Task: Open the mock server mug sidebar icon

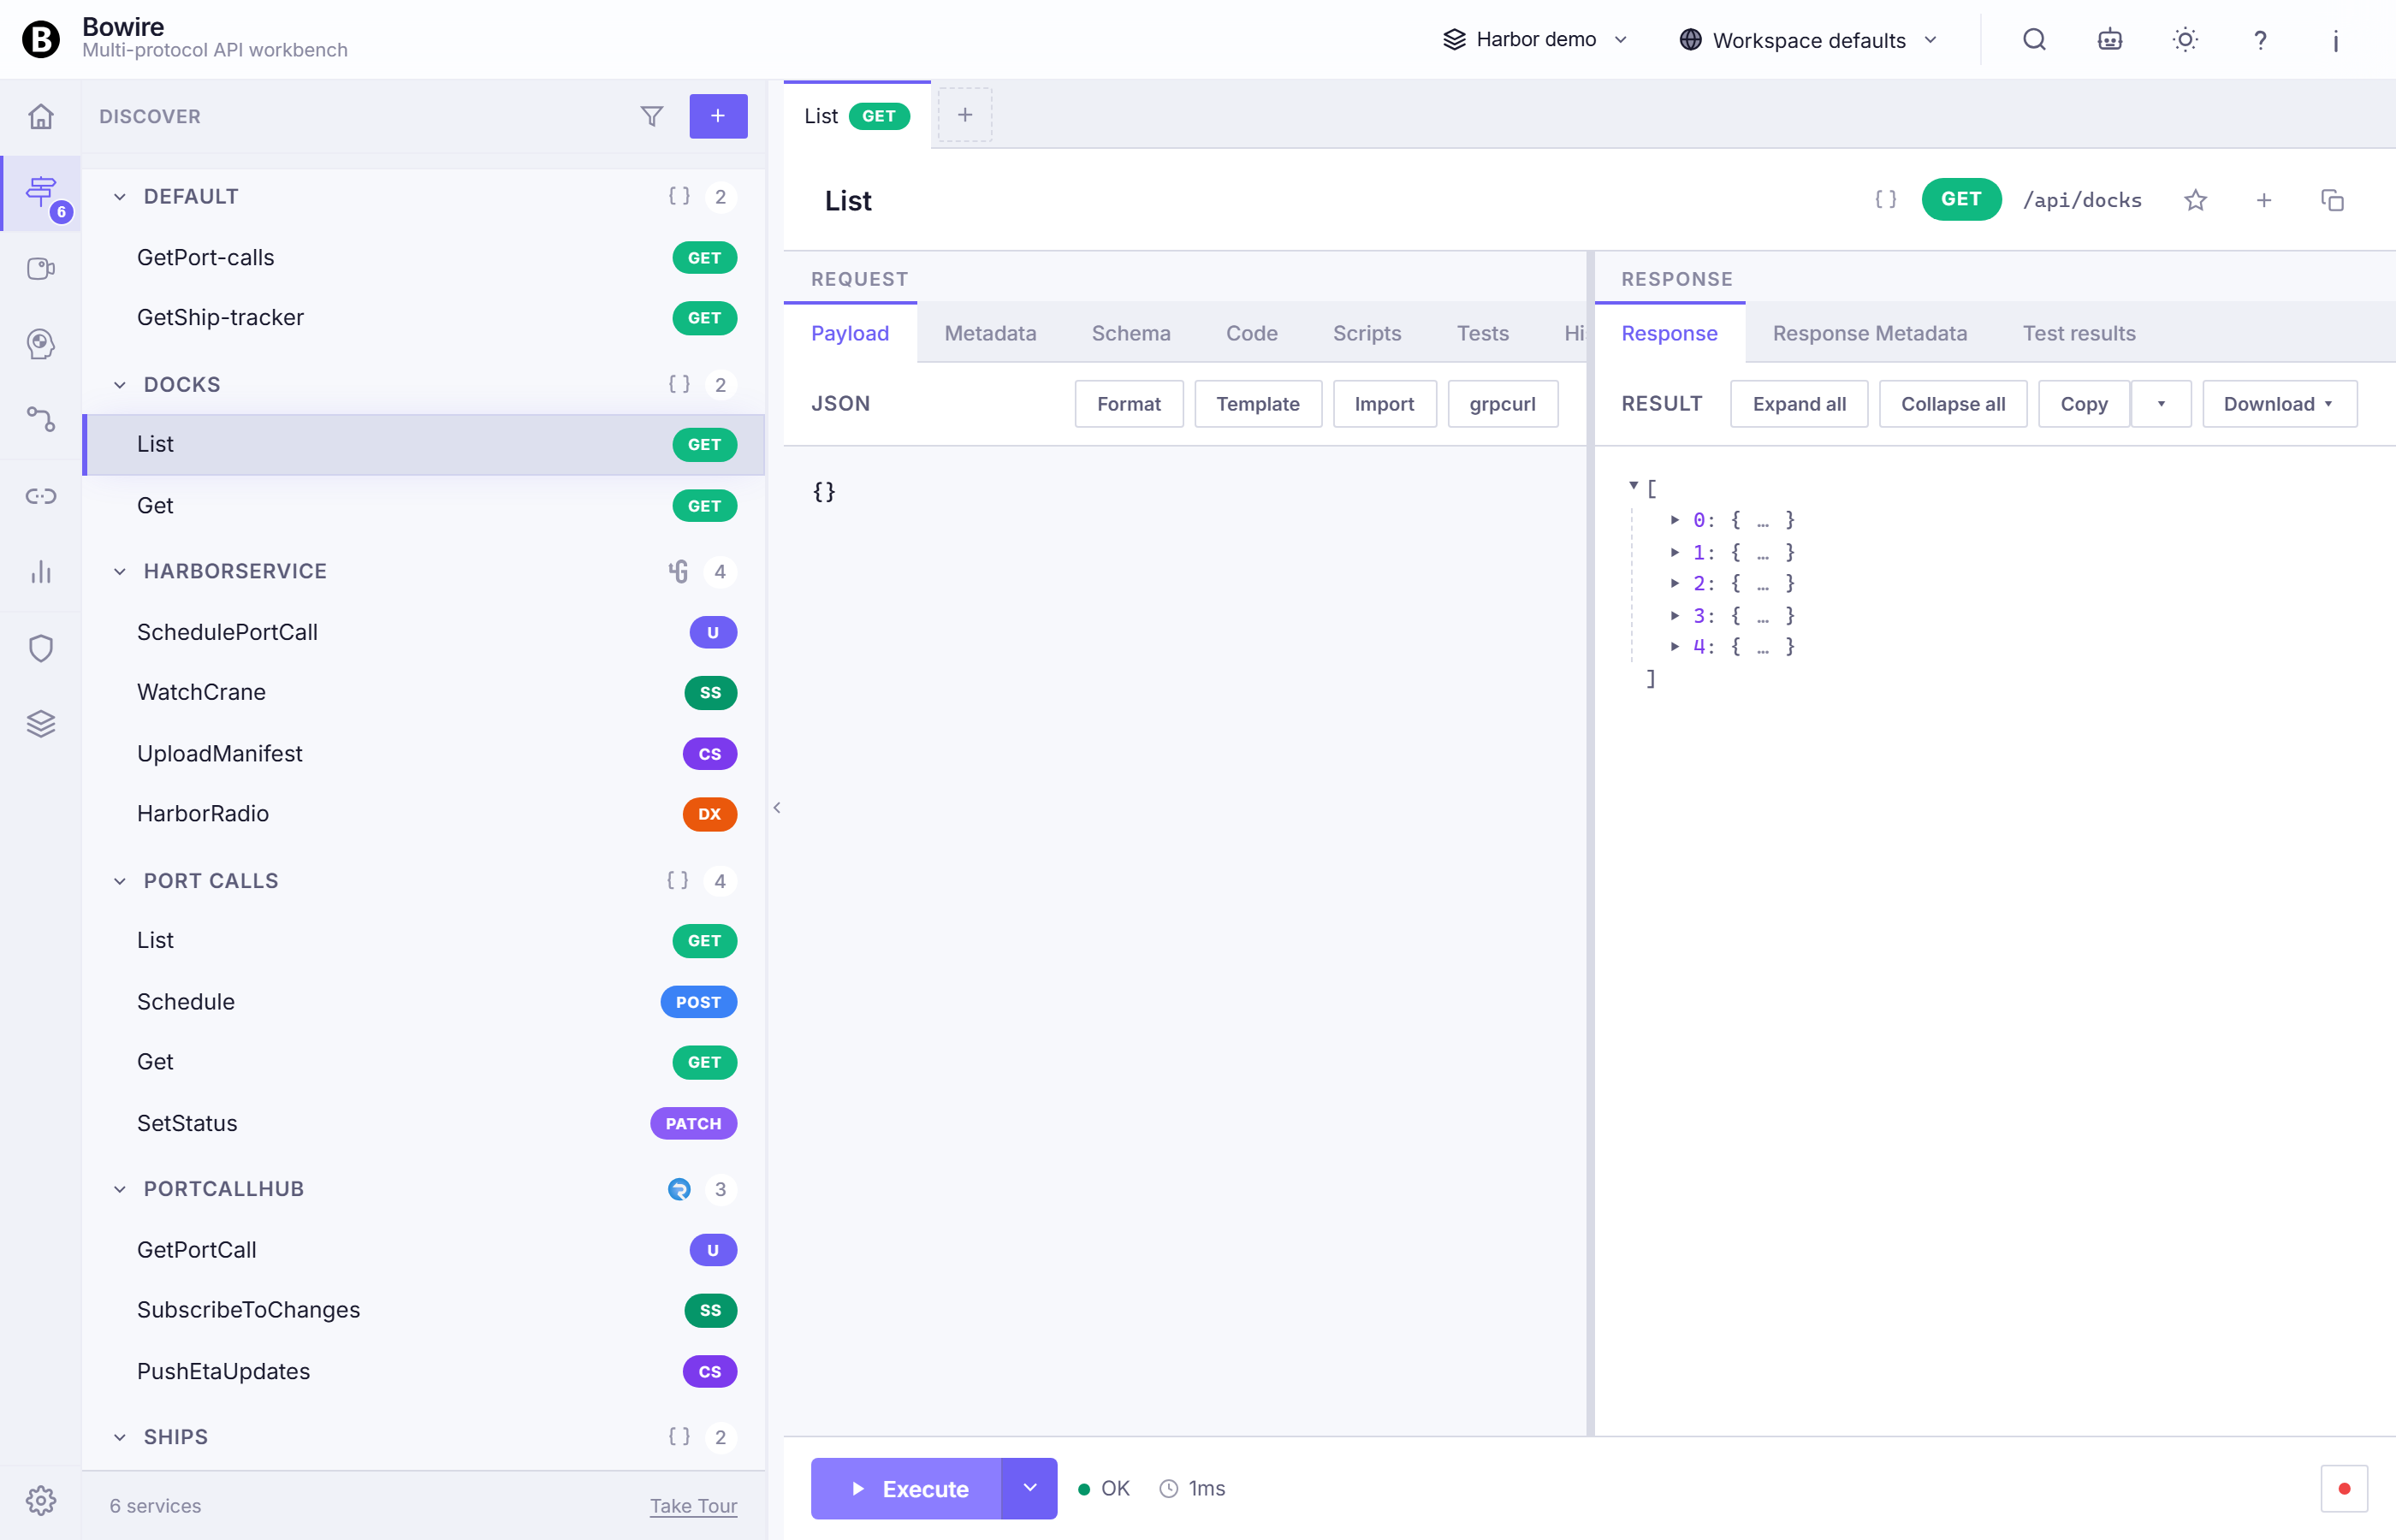Action: 40,269
